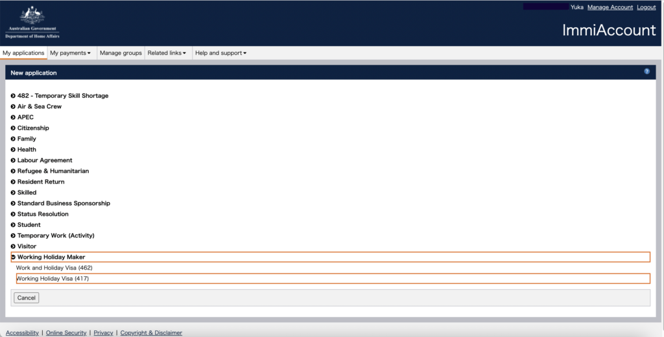The height and width of the screenshot is (337, 664).
Task: Expand the Skilled visa category
Action: [27, 192]
